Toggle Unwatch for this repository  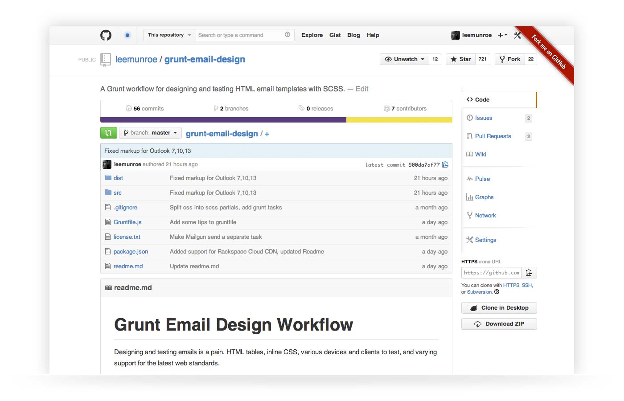tap(405, 59)
